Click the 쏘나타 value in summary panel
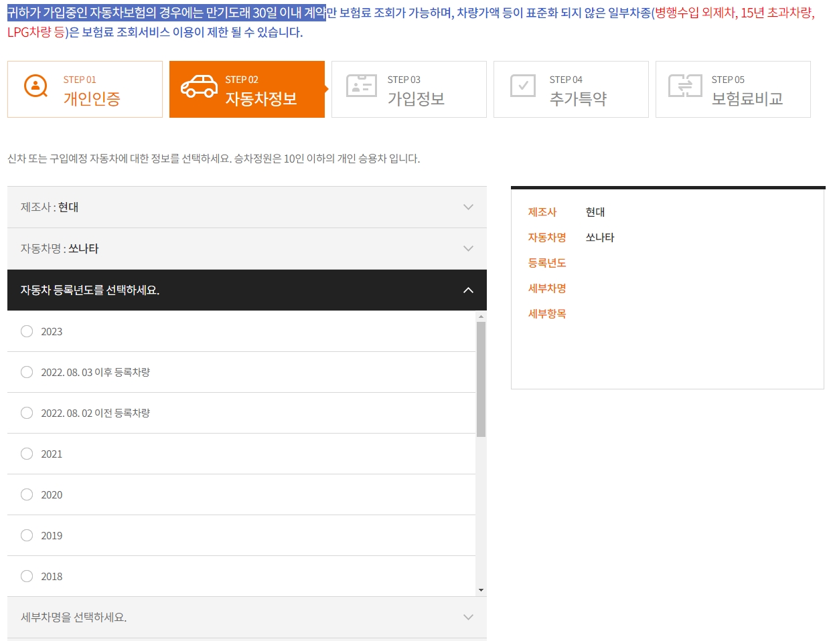This screenshot has height=641, width=829. tap(600, 238)
